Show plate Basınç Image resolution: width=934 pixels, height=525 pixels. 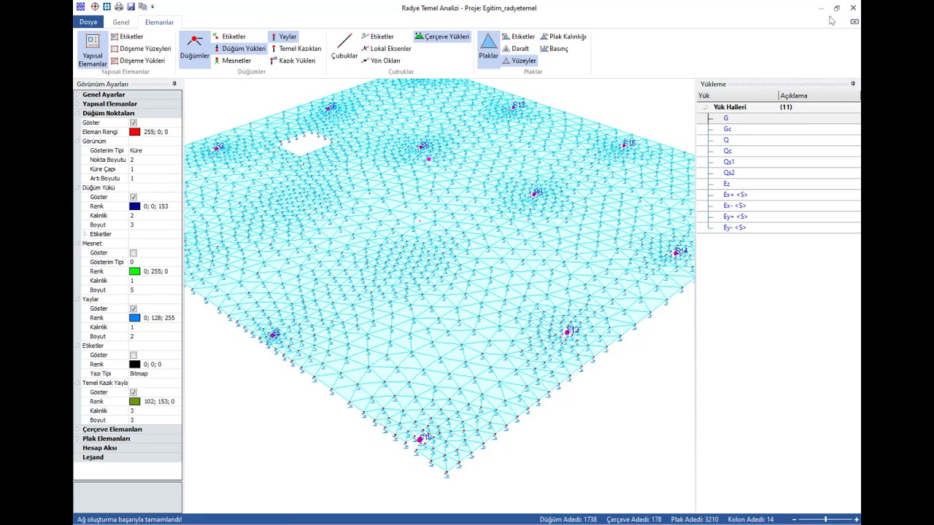click(554, 49)
